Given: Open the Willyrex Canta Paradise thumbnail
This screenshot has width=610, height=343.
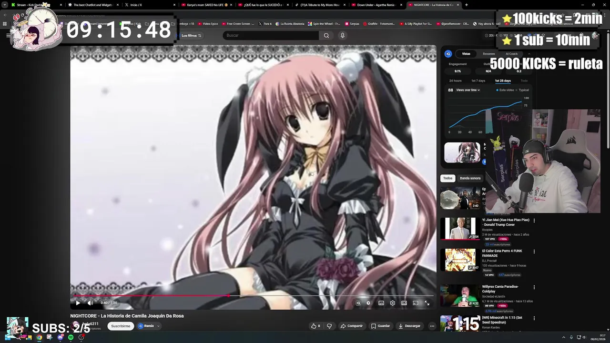Looking at the screenshot, I should (x=460, y=295).
